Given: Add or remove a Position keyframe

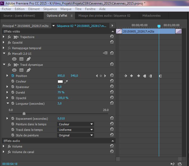Looking at the screenshot, I should click(101, 76).
